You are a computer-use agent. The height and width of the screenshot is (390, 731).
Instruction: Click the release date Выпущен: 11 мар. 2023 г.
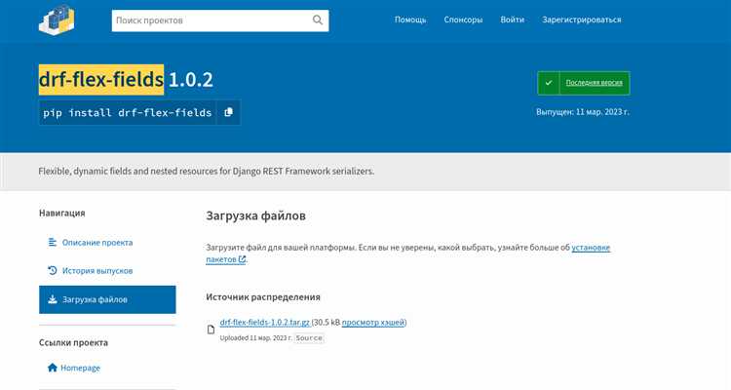tap(582, 112)
